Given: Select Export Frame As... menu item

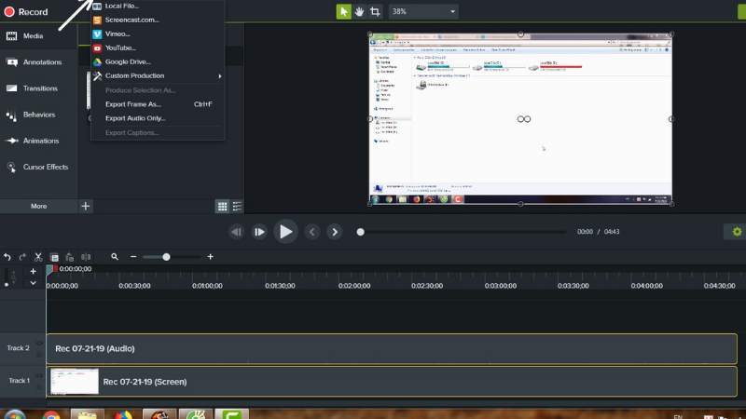Looking at the screenshot, I should point(133,104).
